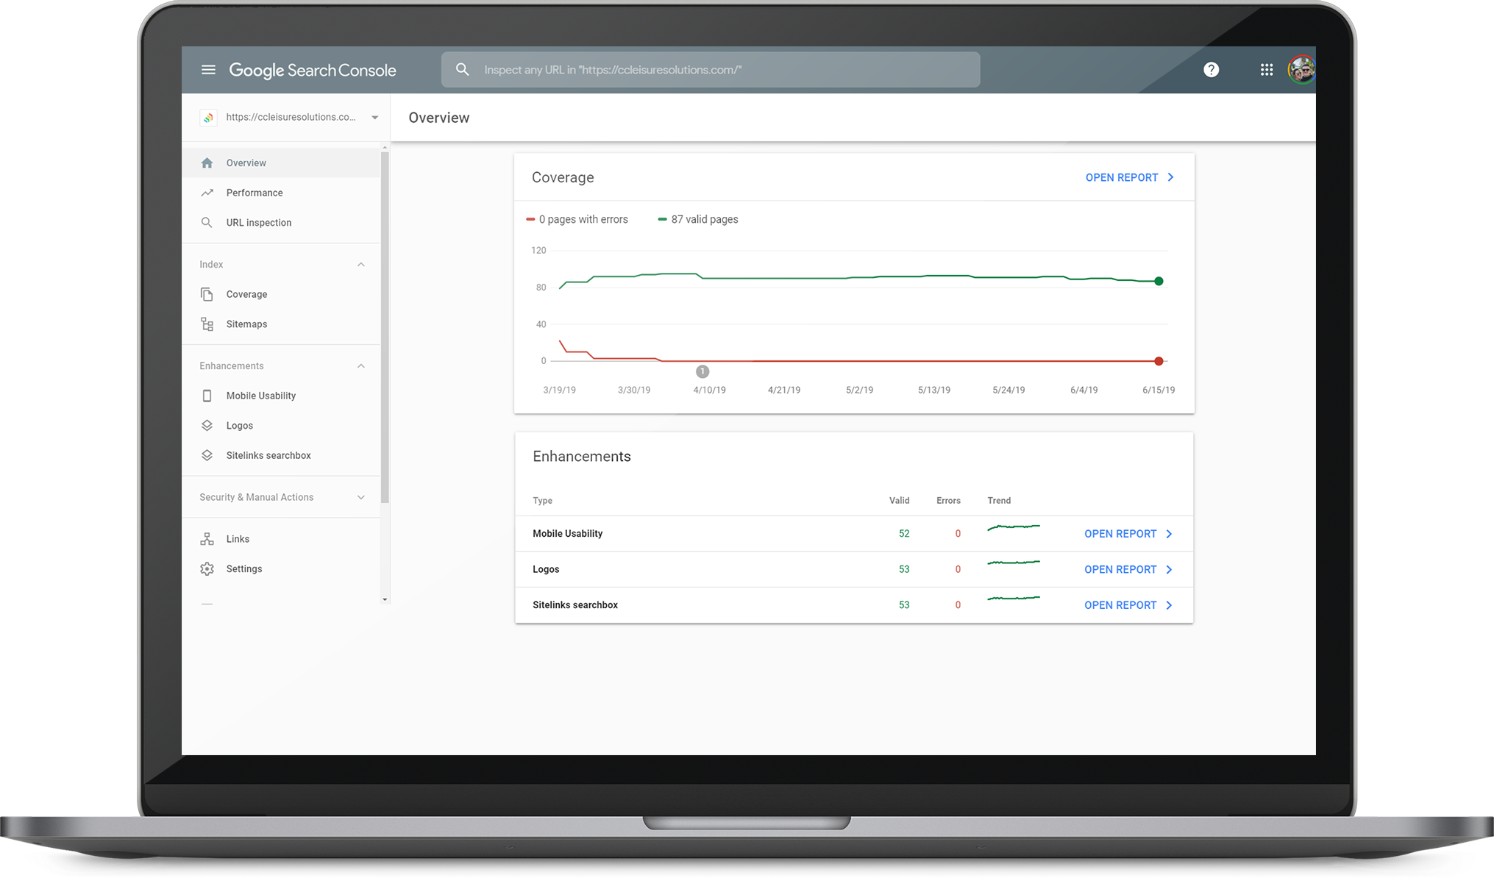The width and height of the screenshot is (1494, 878).
Task: Toggle the '87 valid pages' legend
Action: point(698,220)
